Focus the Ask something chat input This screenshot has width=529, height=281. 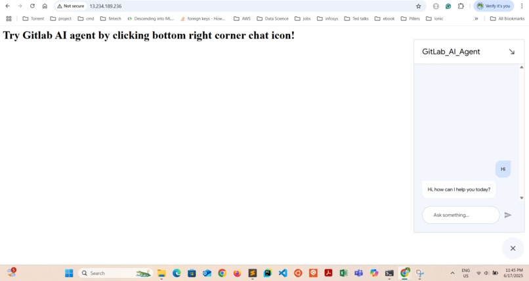(461, 215)
